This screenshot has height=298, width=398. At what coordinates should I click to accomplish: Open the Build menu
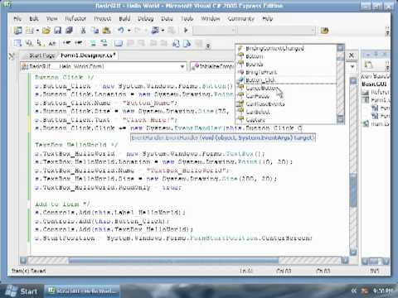(x=124, y=18)
